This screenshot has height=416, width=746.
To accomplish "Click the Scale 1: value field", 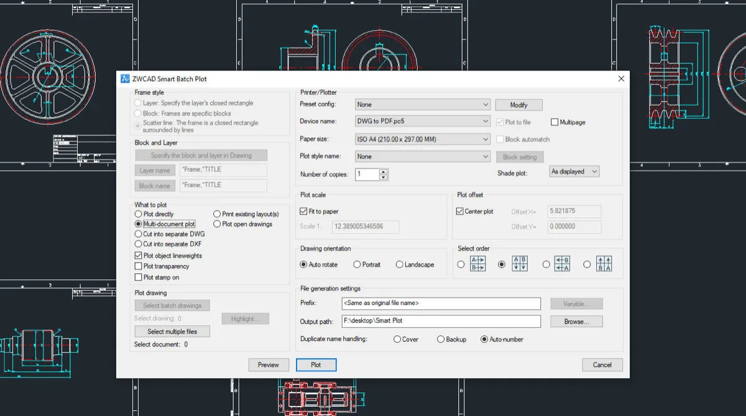I will [366, 227].
